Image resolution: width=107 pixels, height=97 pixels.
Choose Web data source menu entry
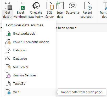click(29, 92)
